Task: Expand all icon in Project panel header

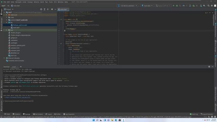Action: tap(44, 9)
